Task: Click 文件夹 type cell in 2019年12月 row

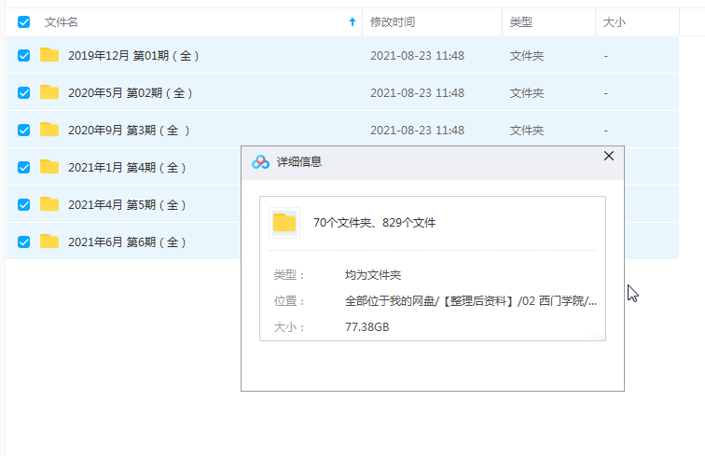Action: (527, 56)
